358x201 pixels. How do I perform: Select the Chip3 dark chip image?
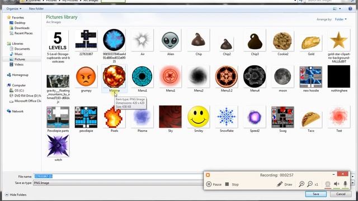tap(255, 41)
